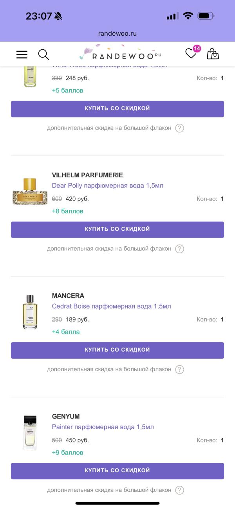The width and height of the screenshot is (235, 509).
Task: Open the hamburger menu
Action: click(22, 54)
